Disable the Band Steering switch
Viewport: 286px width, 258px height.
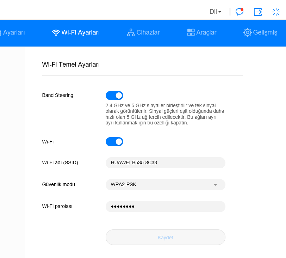coord(114,96)
